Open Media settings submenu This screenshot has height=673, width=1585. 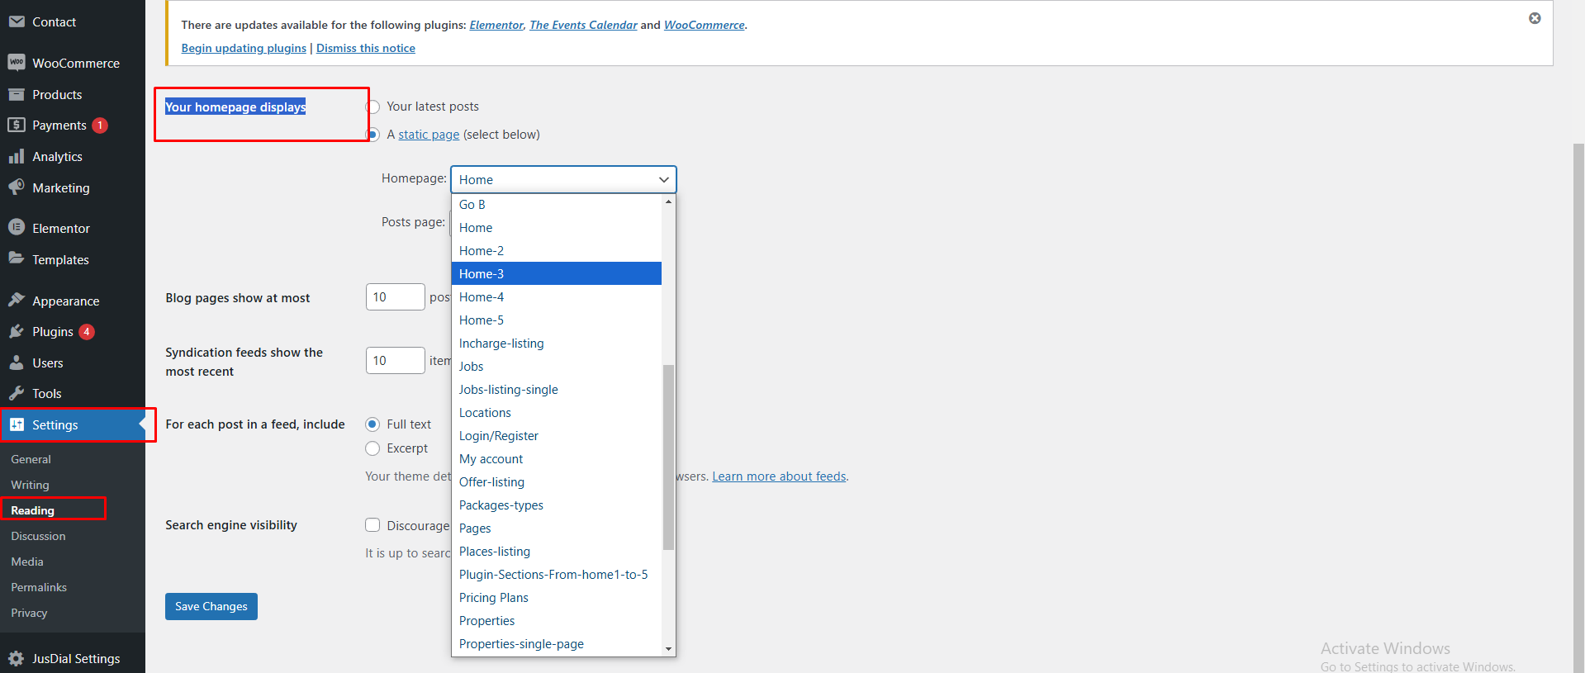point(27,562)
